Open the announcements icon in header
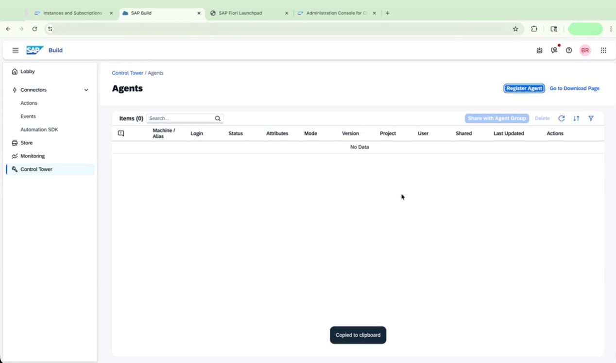 [539, 50]
